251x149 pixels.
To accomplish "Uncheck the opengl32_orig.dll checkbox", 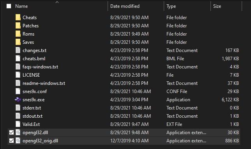I will 11,141.
